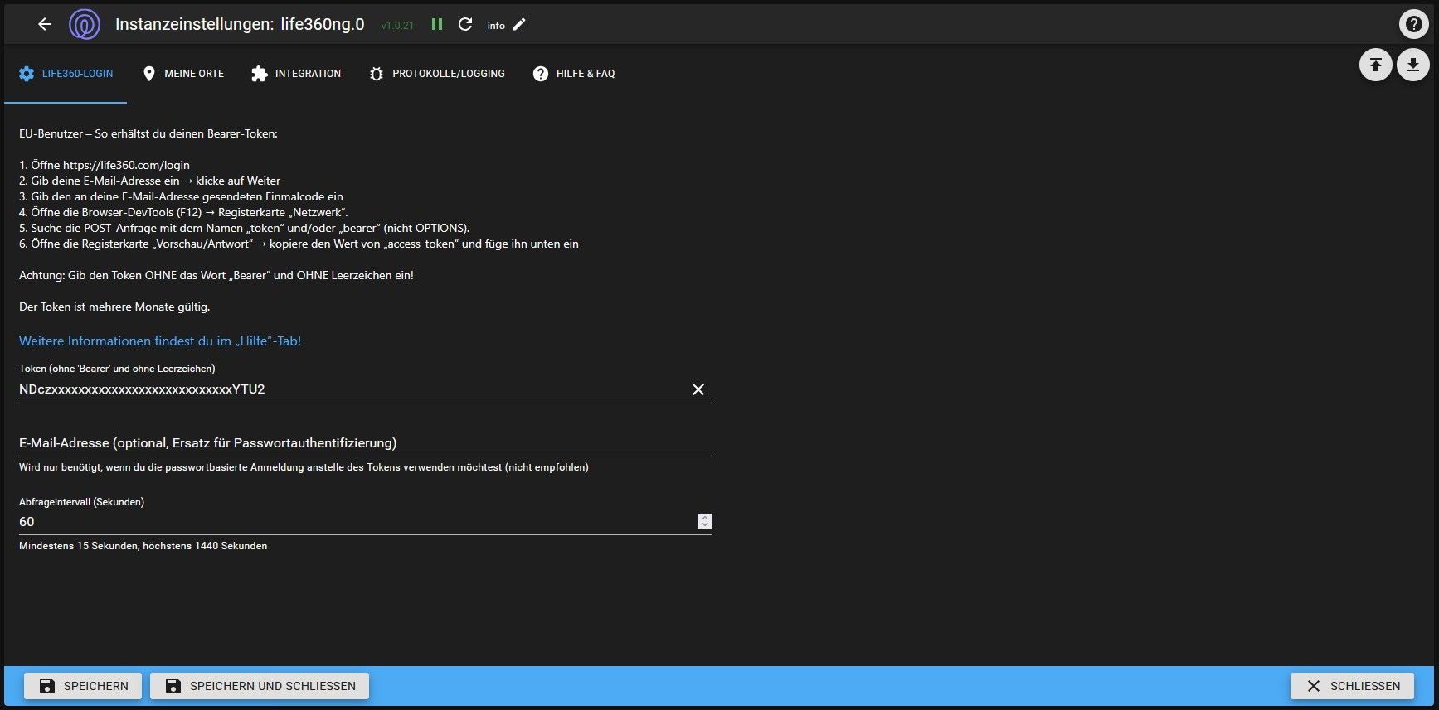This screenshot has height=710, width=1439.
Task: Select the Life360-Login tab
Action: point(66,74)
